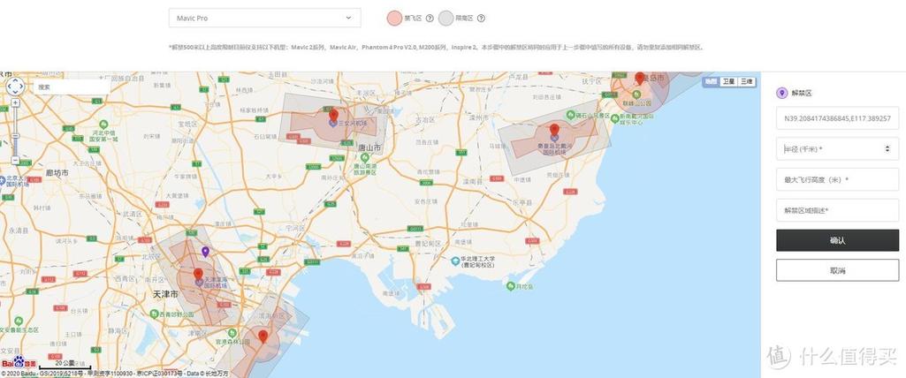Click the 廊坊市 city label
This screenshot has width=906, height=378.
57,172
